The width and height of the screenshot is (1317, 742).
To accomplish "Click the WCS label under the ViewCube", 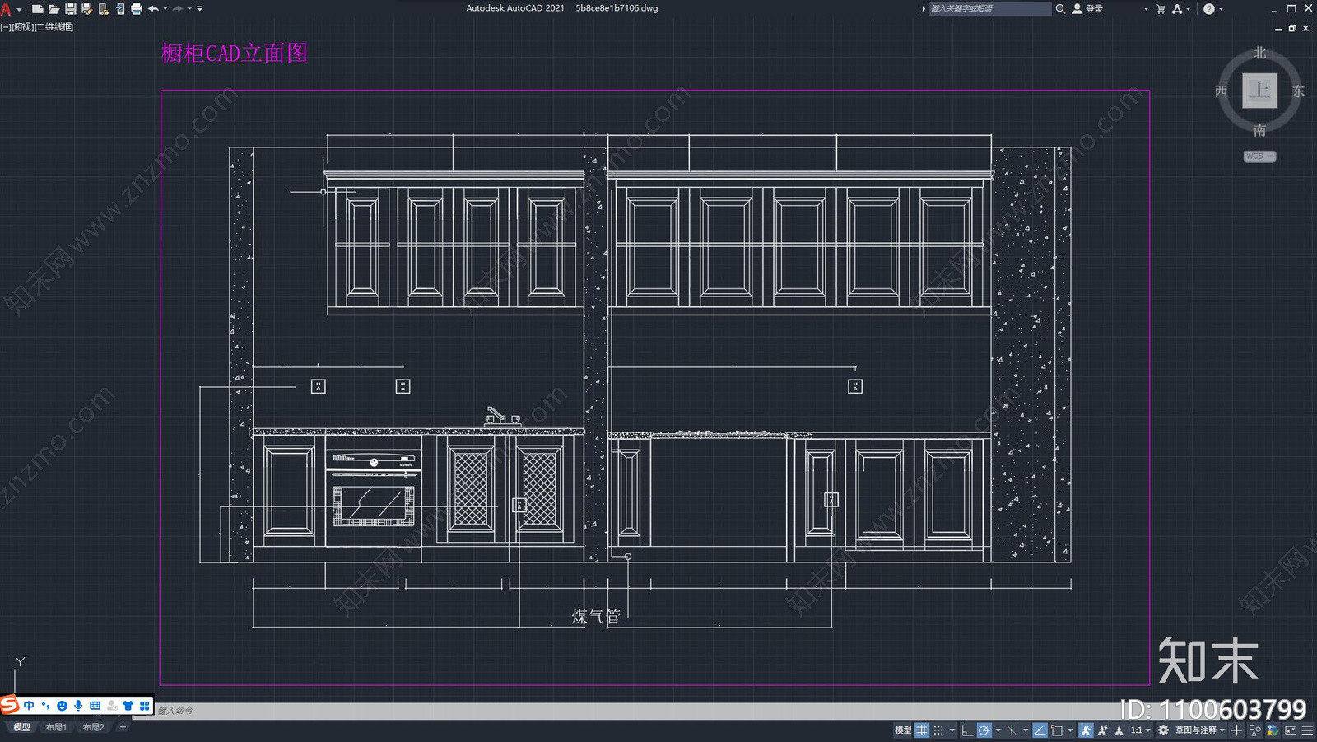I will (1259, 156).
